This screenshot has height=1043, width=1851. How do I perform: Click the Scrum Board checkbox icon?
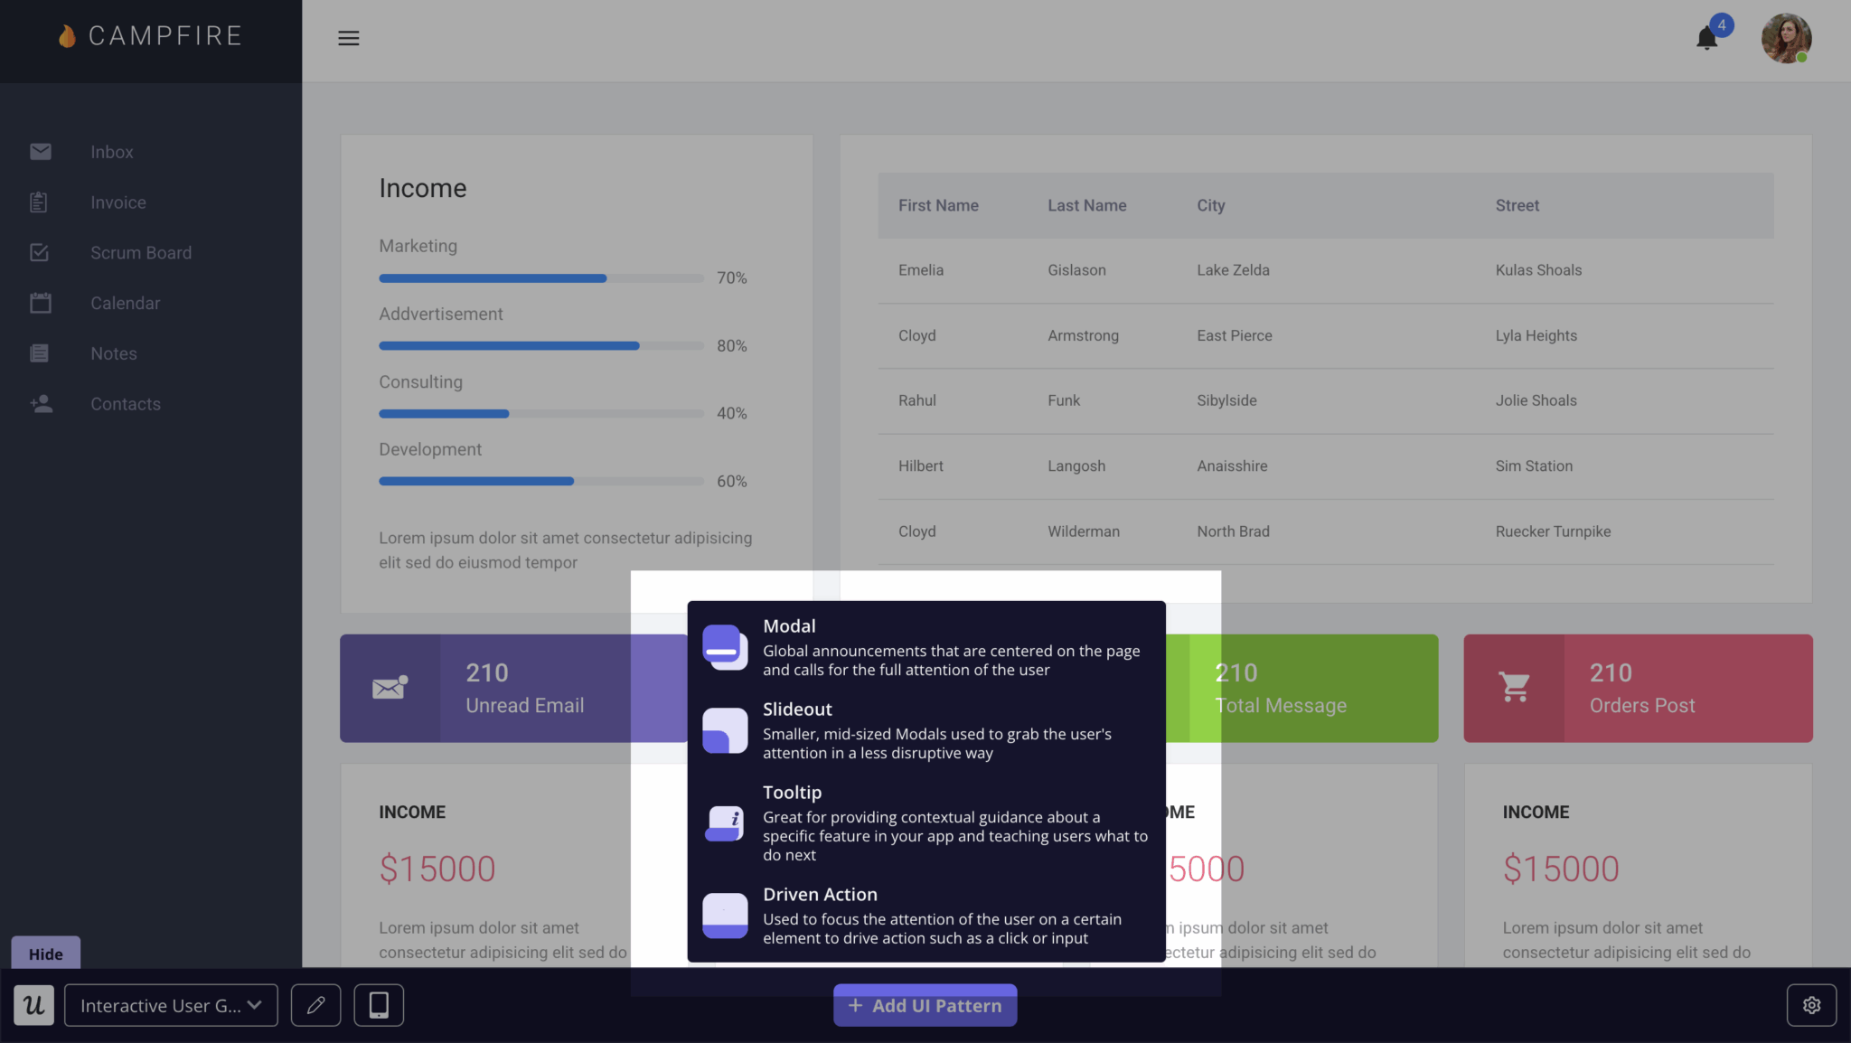tap(39, 252)
